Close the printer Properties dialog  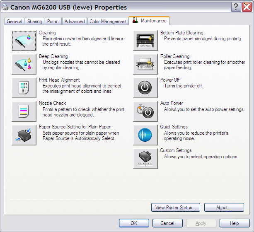point(247,7)
